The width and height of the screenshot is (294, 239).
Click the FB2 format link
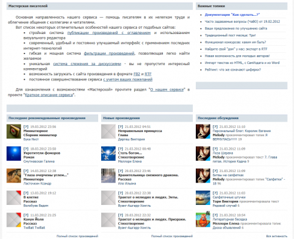137,74
